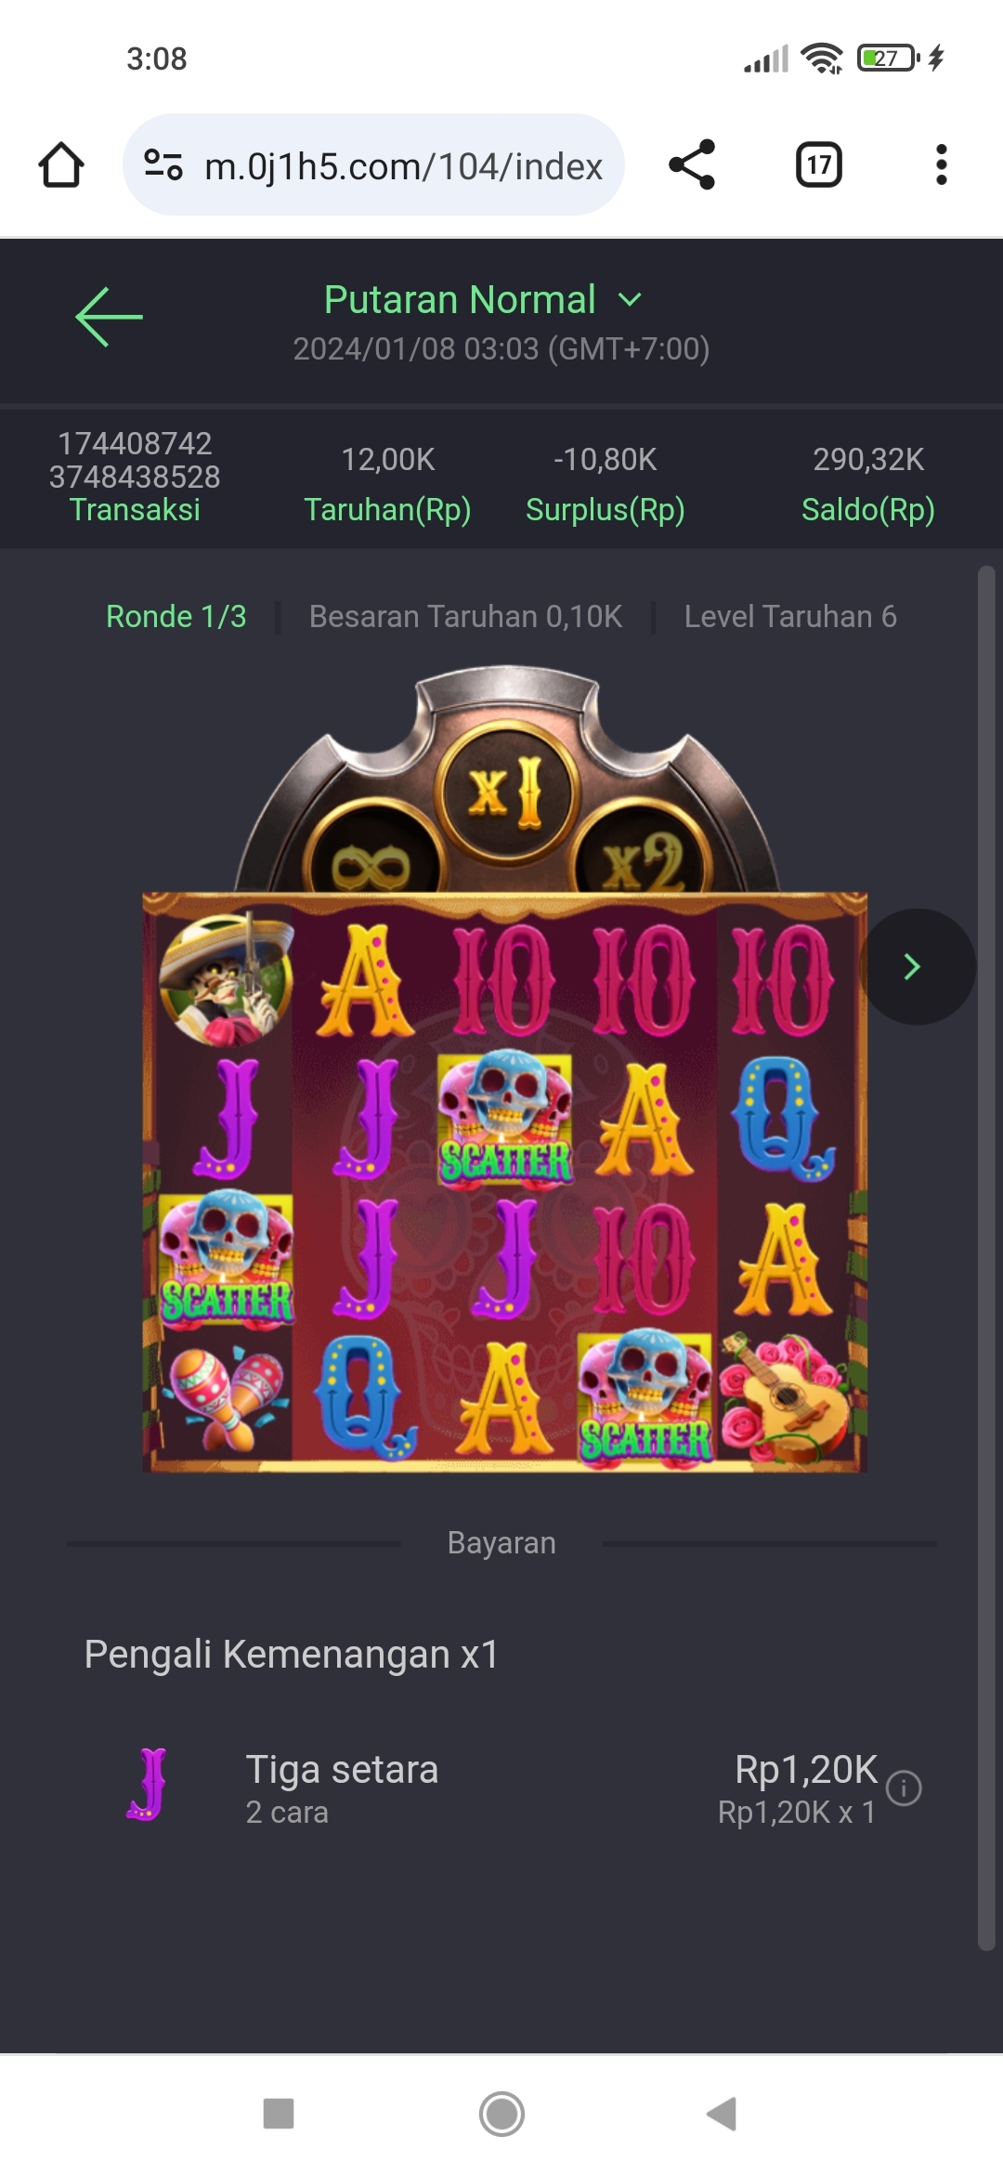Tap the green back arrow
The width and height of the screenshot is (1003, 2174).
pyautogui.click(x=109, y=317)
